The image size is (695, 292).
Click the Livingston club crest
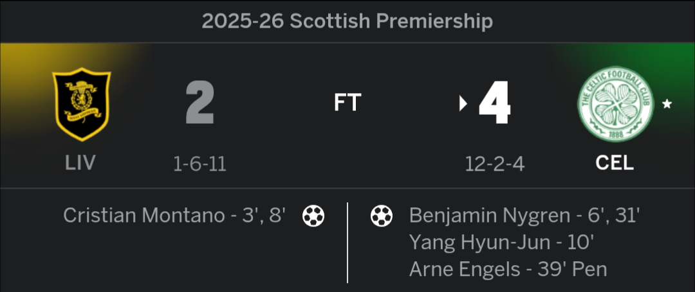click(x=81, y=104)
